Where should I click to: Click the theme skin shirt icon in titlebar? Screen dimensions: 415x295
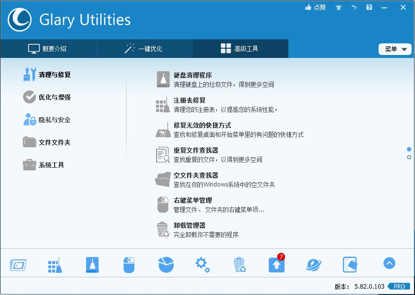click(338, 7)
